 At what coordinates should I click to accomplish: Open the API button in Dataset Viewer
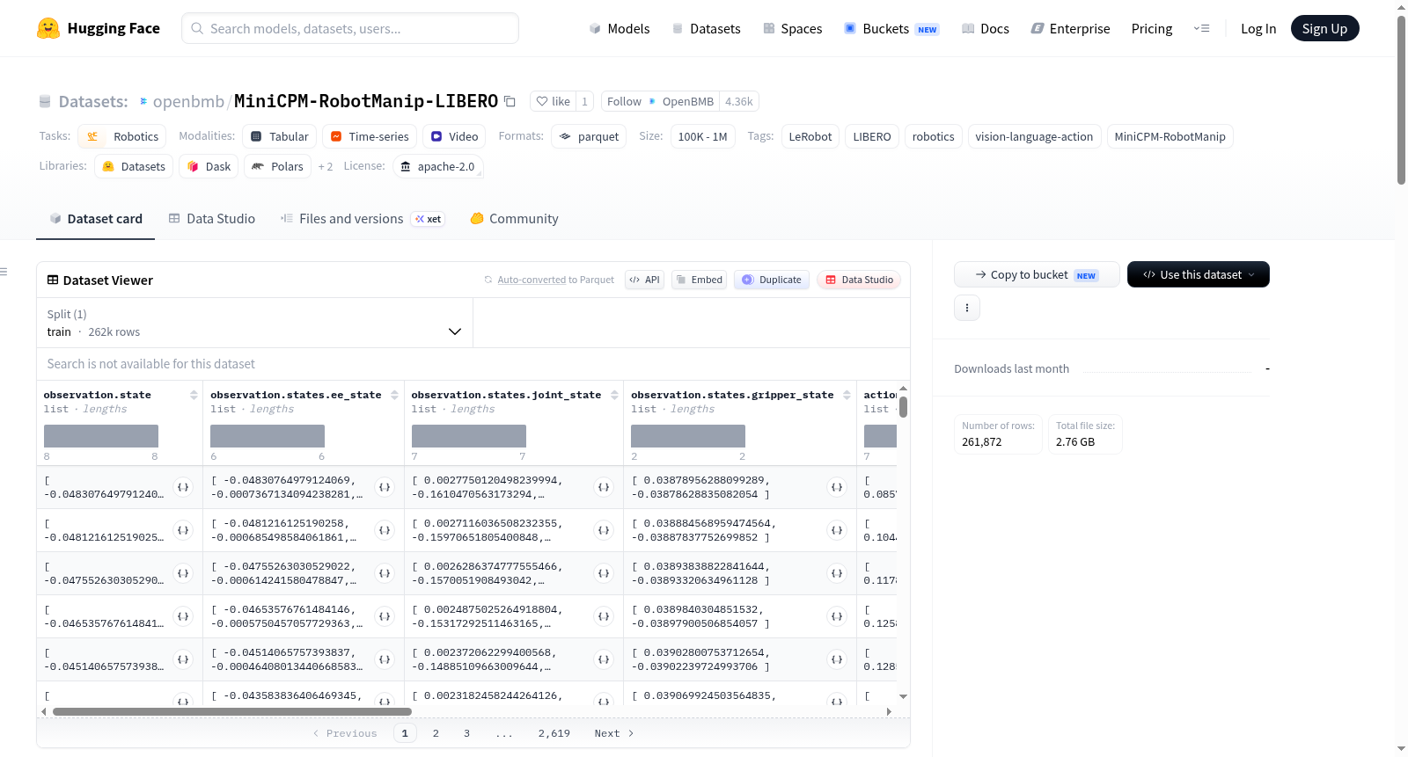[644, 280]
